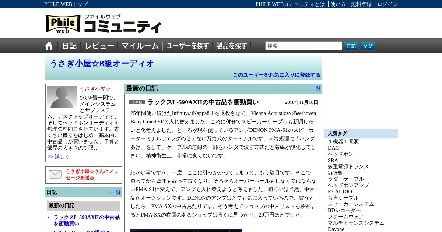The width and height of the screenshot is (442, 232).
Task: Click the sidebar 最新の日記 subheading
Action: point(62,205)
